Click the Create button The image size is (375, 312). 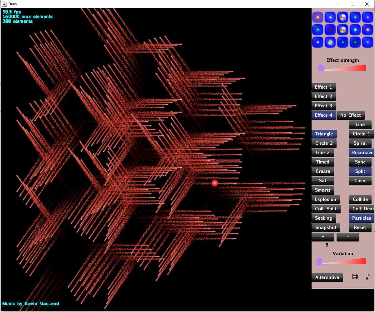322,171
